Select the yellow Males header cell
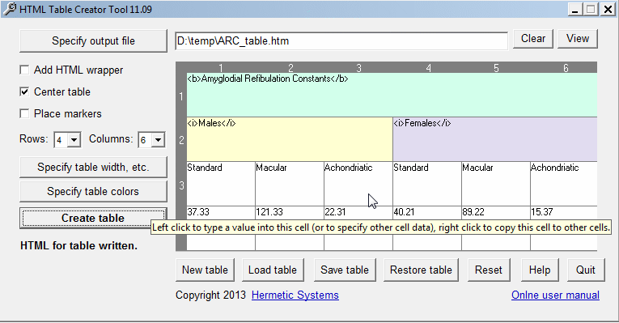Viewport: 619px width, 323px height. 290,139
